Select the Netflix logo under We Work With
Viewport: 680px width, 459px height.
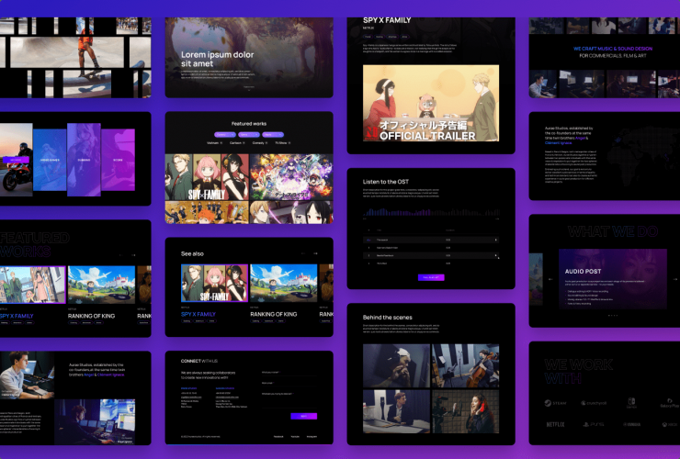click(556, 424)
